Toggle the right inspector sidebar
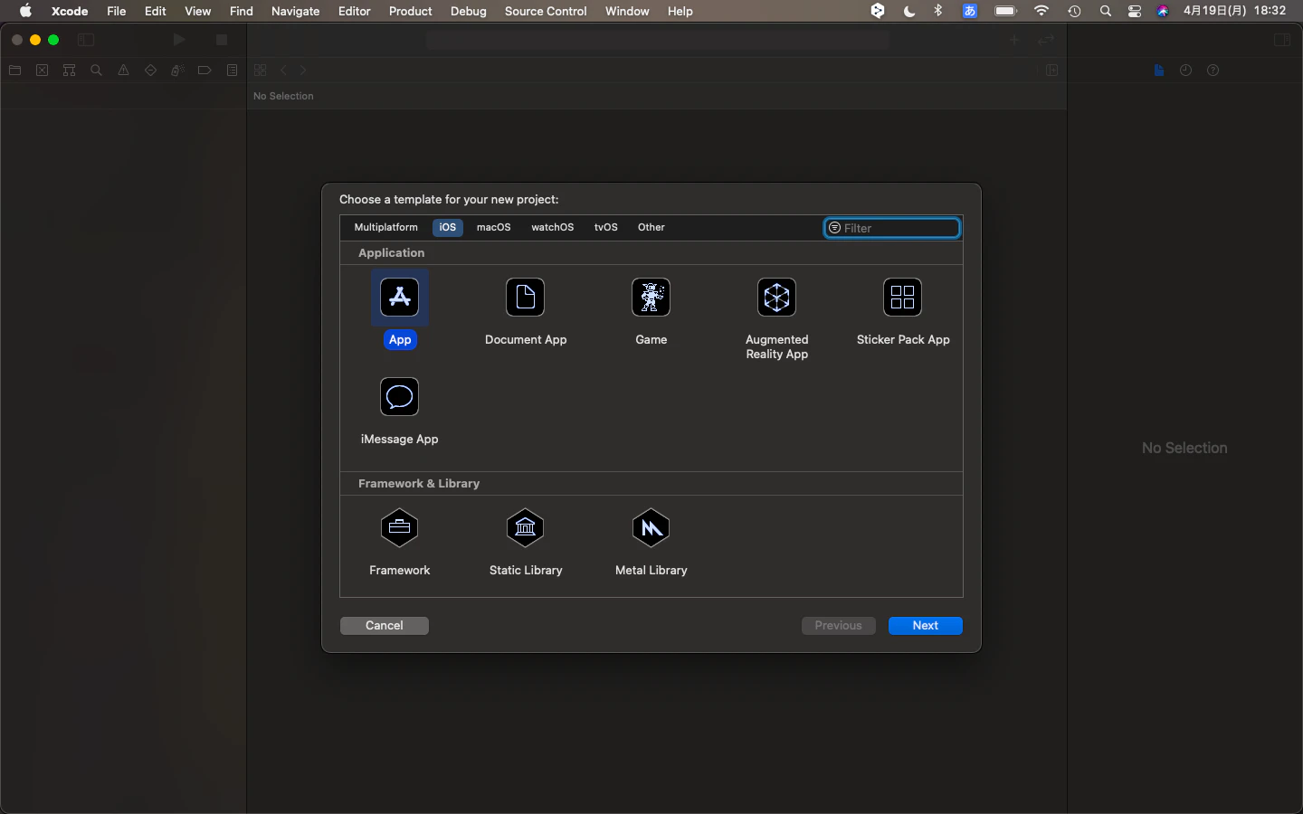 coord(1282,40)
